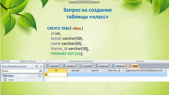Click the search magnifier icon in navigation pane
This screenshot has height=95, width=169.
click(x=41, y=71)
